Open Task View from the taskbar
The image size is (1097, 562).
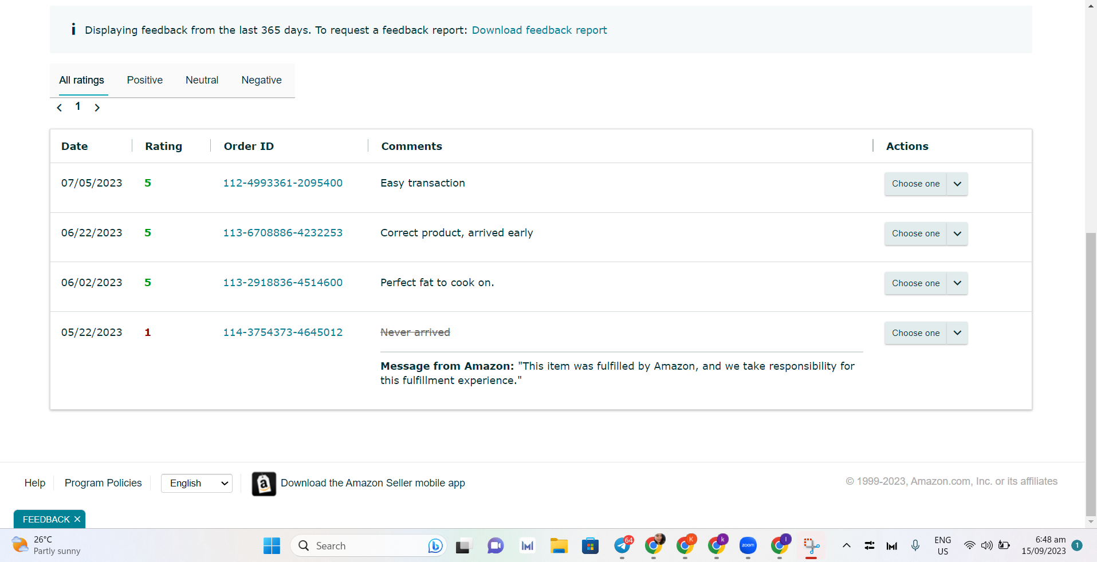point(463,546)
